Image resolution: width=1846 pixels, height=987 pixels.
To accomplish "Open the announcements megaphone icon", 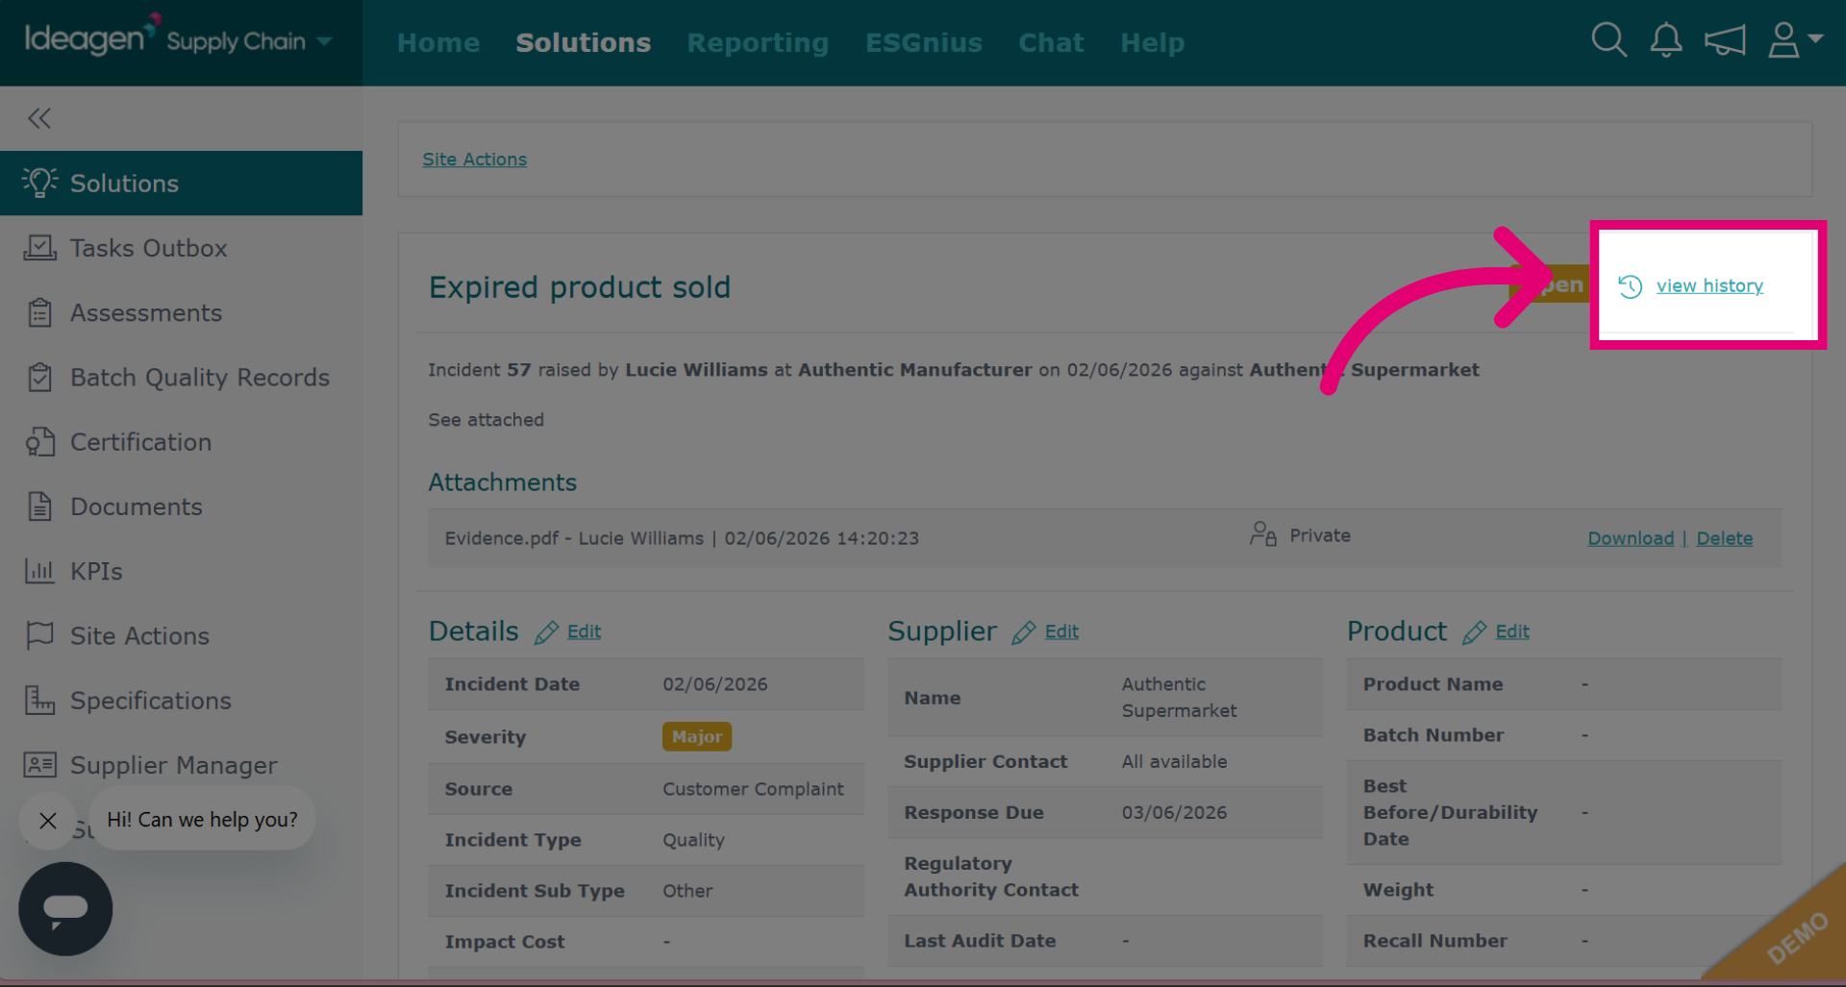I will click(x=1725, y=40).
